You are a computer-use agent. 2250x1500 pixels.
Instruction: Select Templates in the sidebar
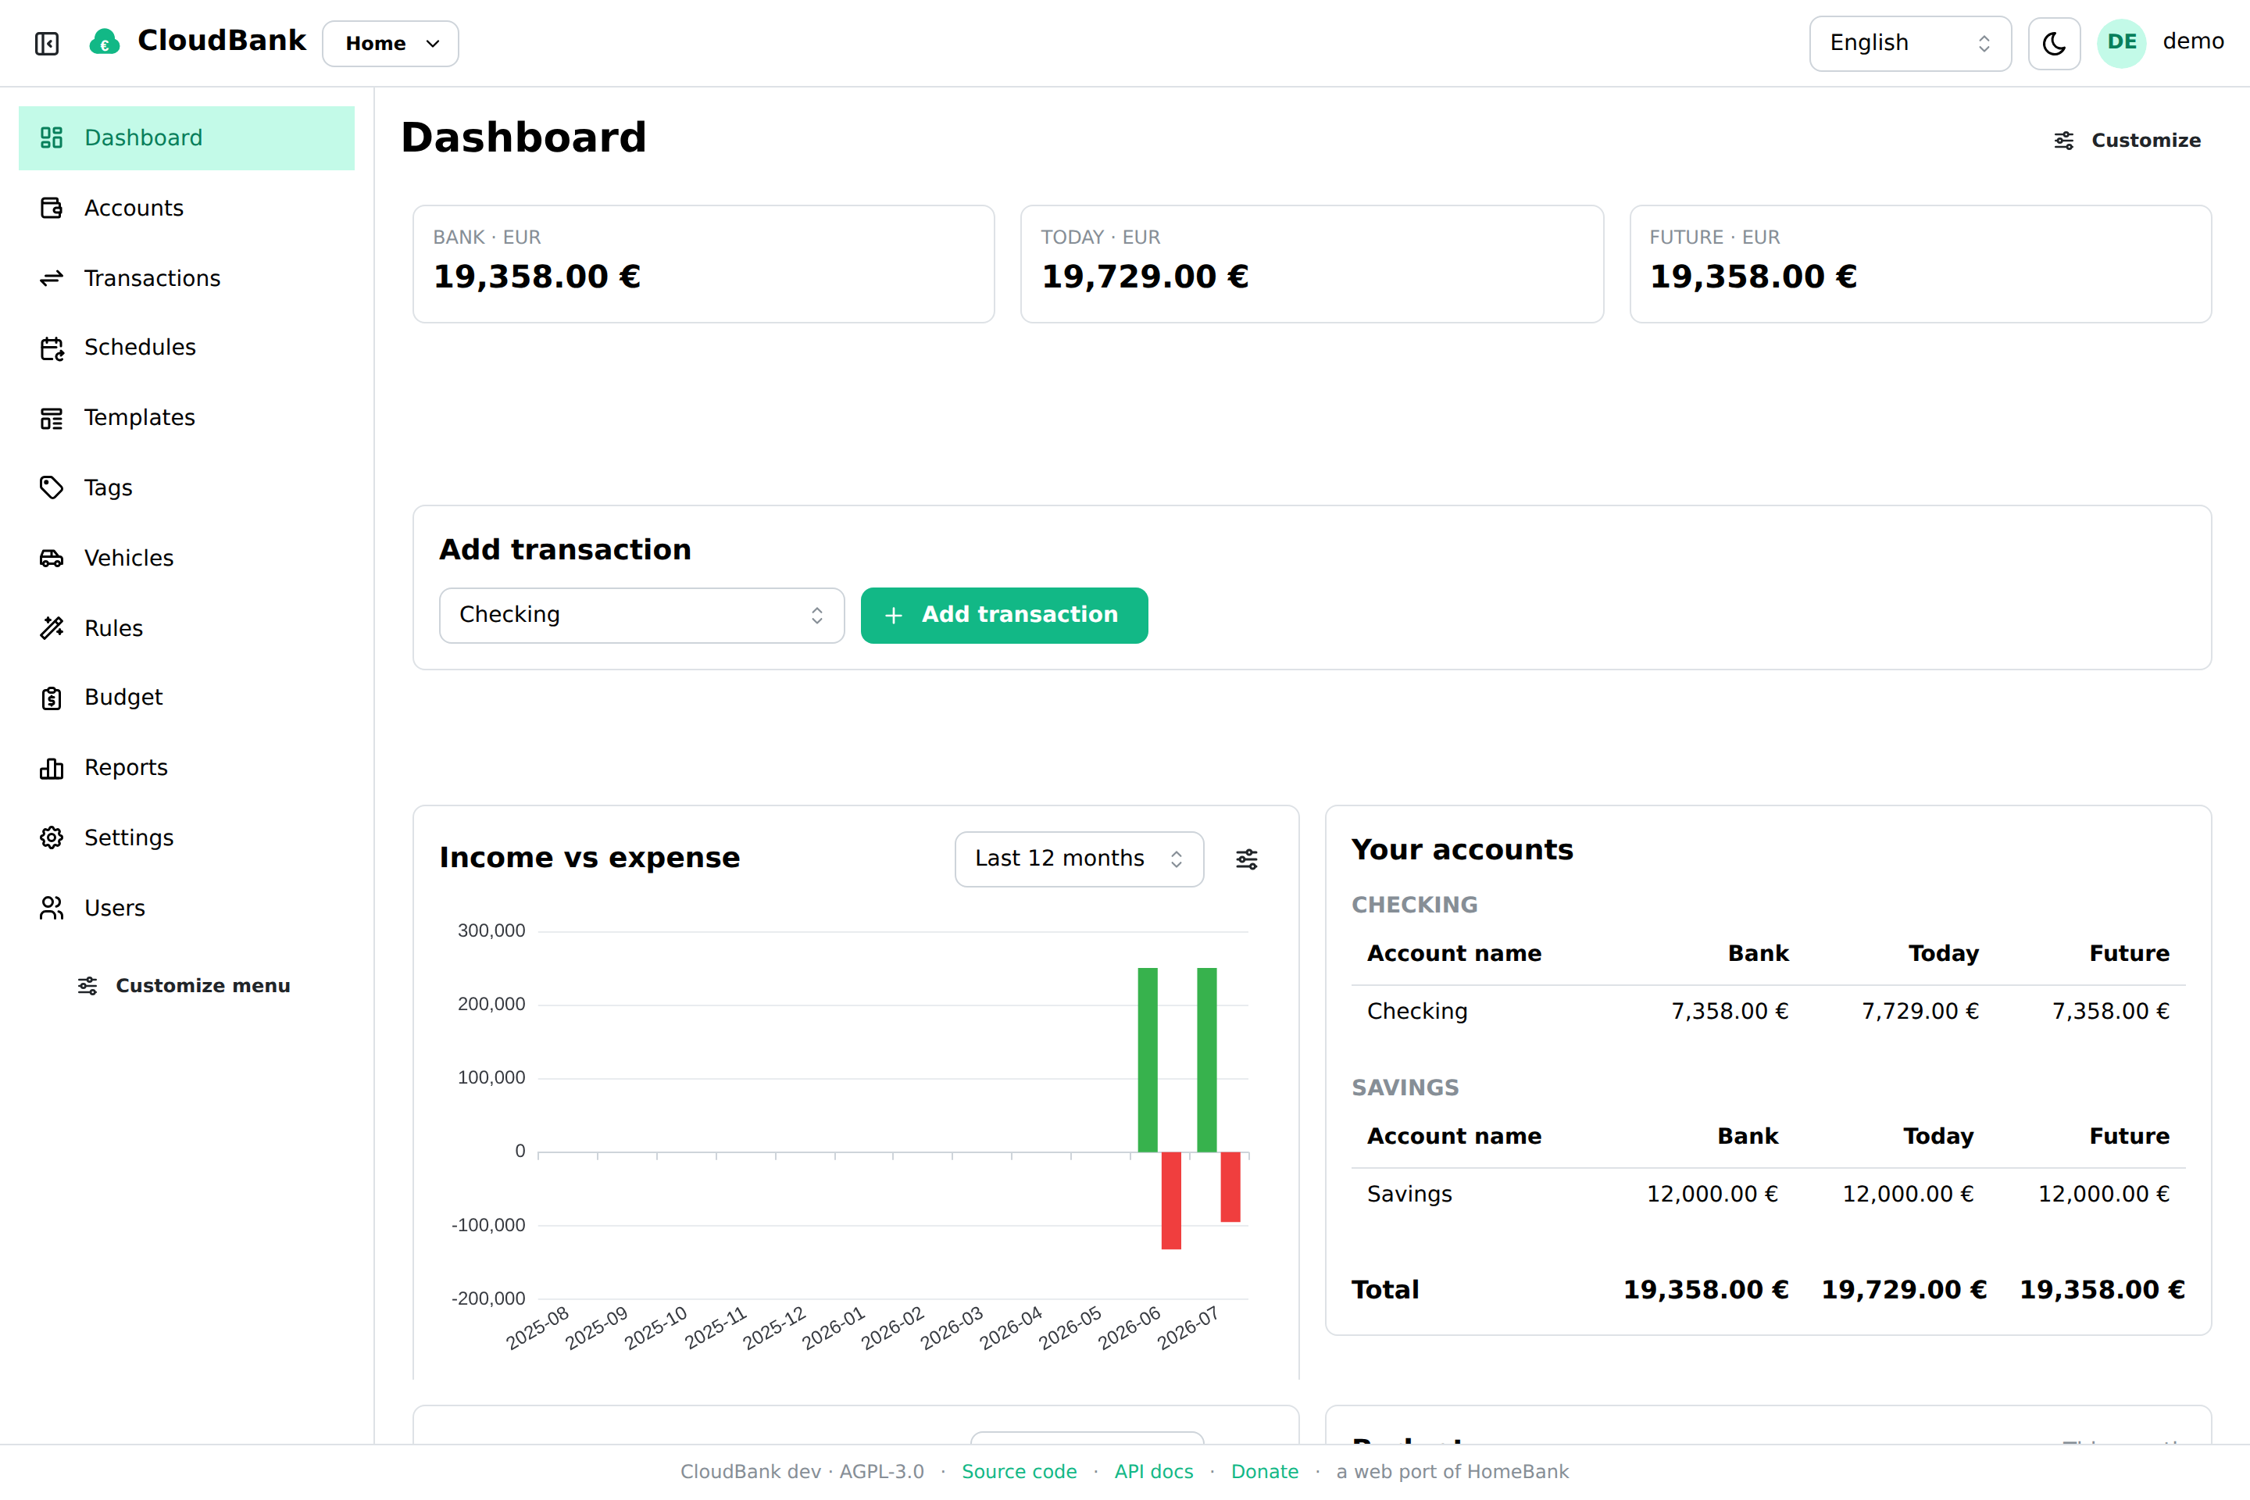click(x=187, y=418)
